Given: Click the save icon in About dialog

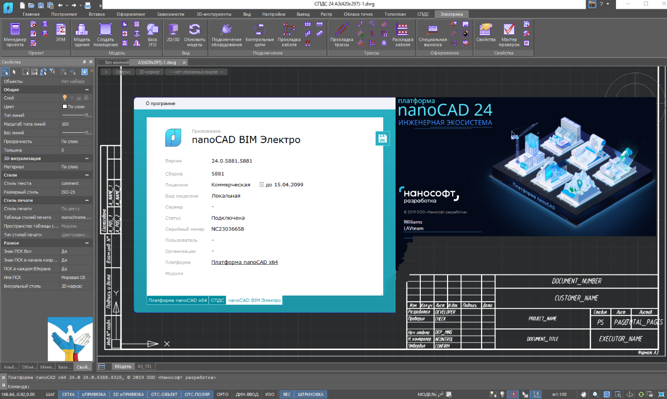Looking at the screenshot, I should [x=382, y=138].
